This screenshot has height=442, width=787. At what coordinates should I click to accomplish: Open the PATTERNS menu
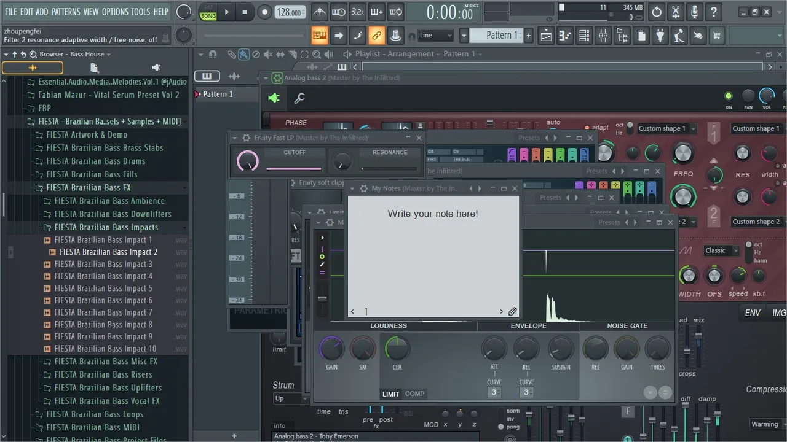tap(66, 12)
